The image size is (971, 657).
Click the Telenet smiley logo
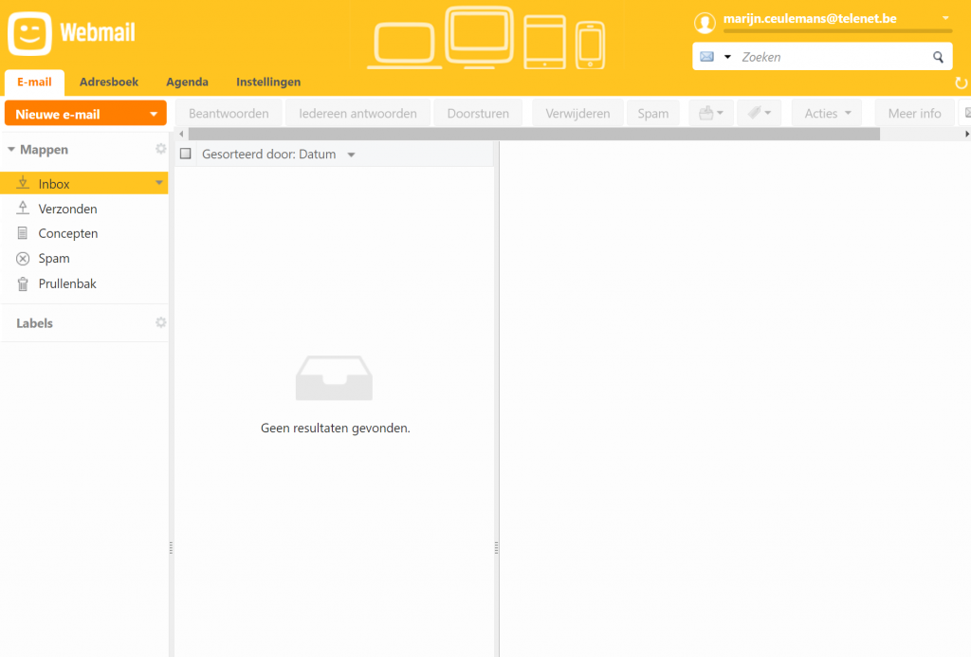click(x=29, y=33)
